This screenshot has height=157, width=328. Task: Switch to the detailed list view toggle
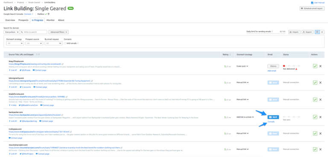tap(317, 32)
